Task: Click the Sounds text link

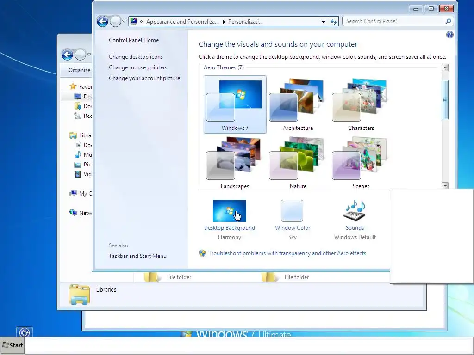Action: [355, 228]
